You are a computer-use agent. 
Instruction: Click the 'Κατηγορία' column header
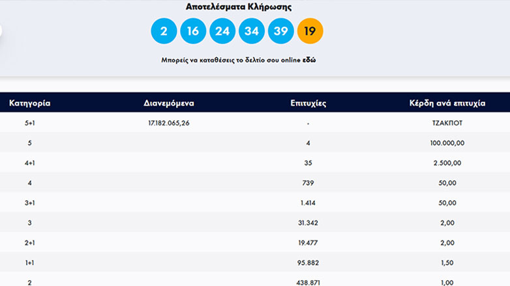pos(30,103)
